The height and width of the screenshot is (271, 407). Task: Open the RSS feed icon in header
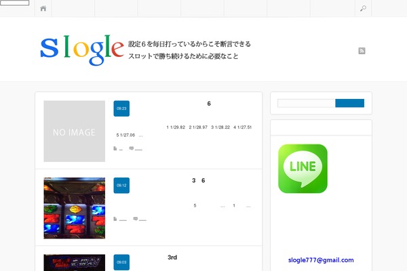362,51
